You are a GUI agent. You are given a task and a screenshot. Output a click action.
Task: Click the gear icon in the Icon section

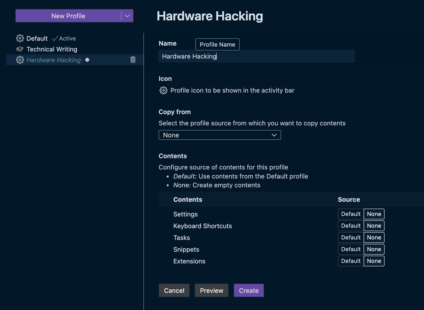164,90
